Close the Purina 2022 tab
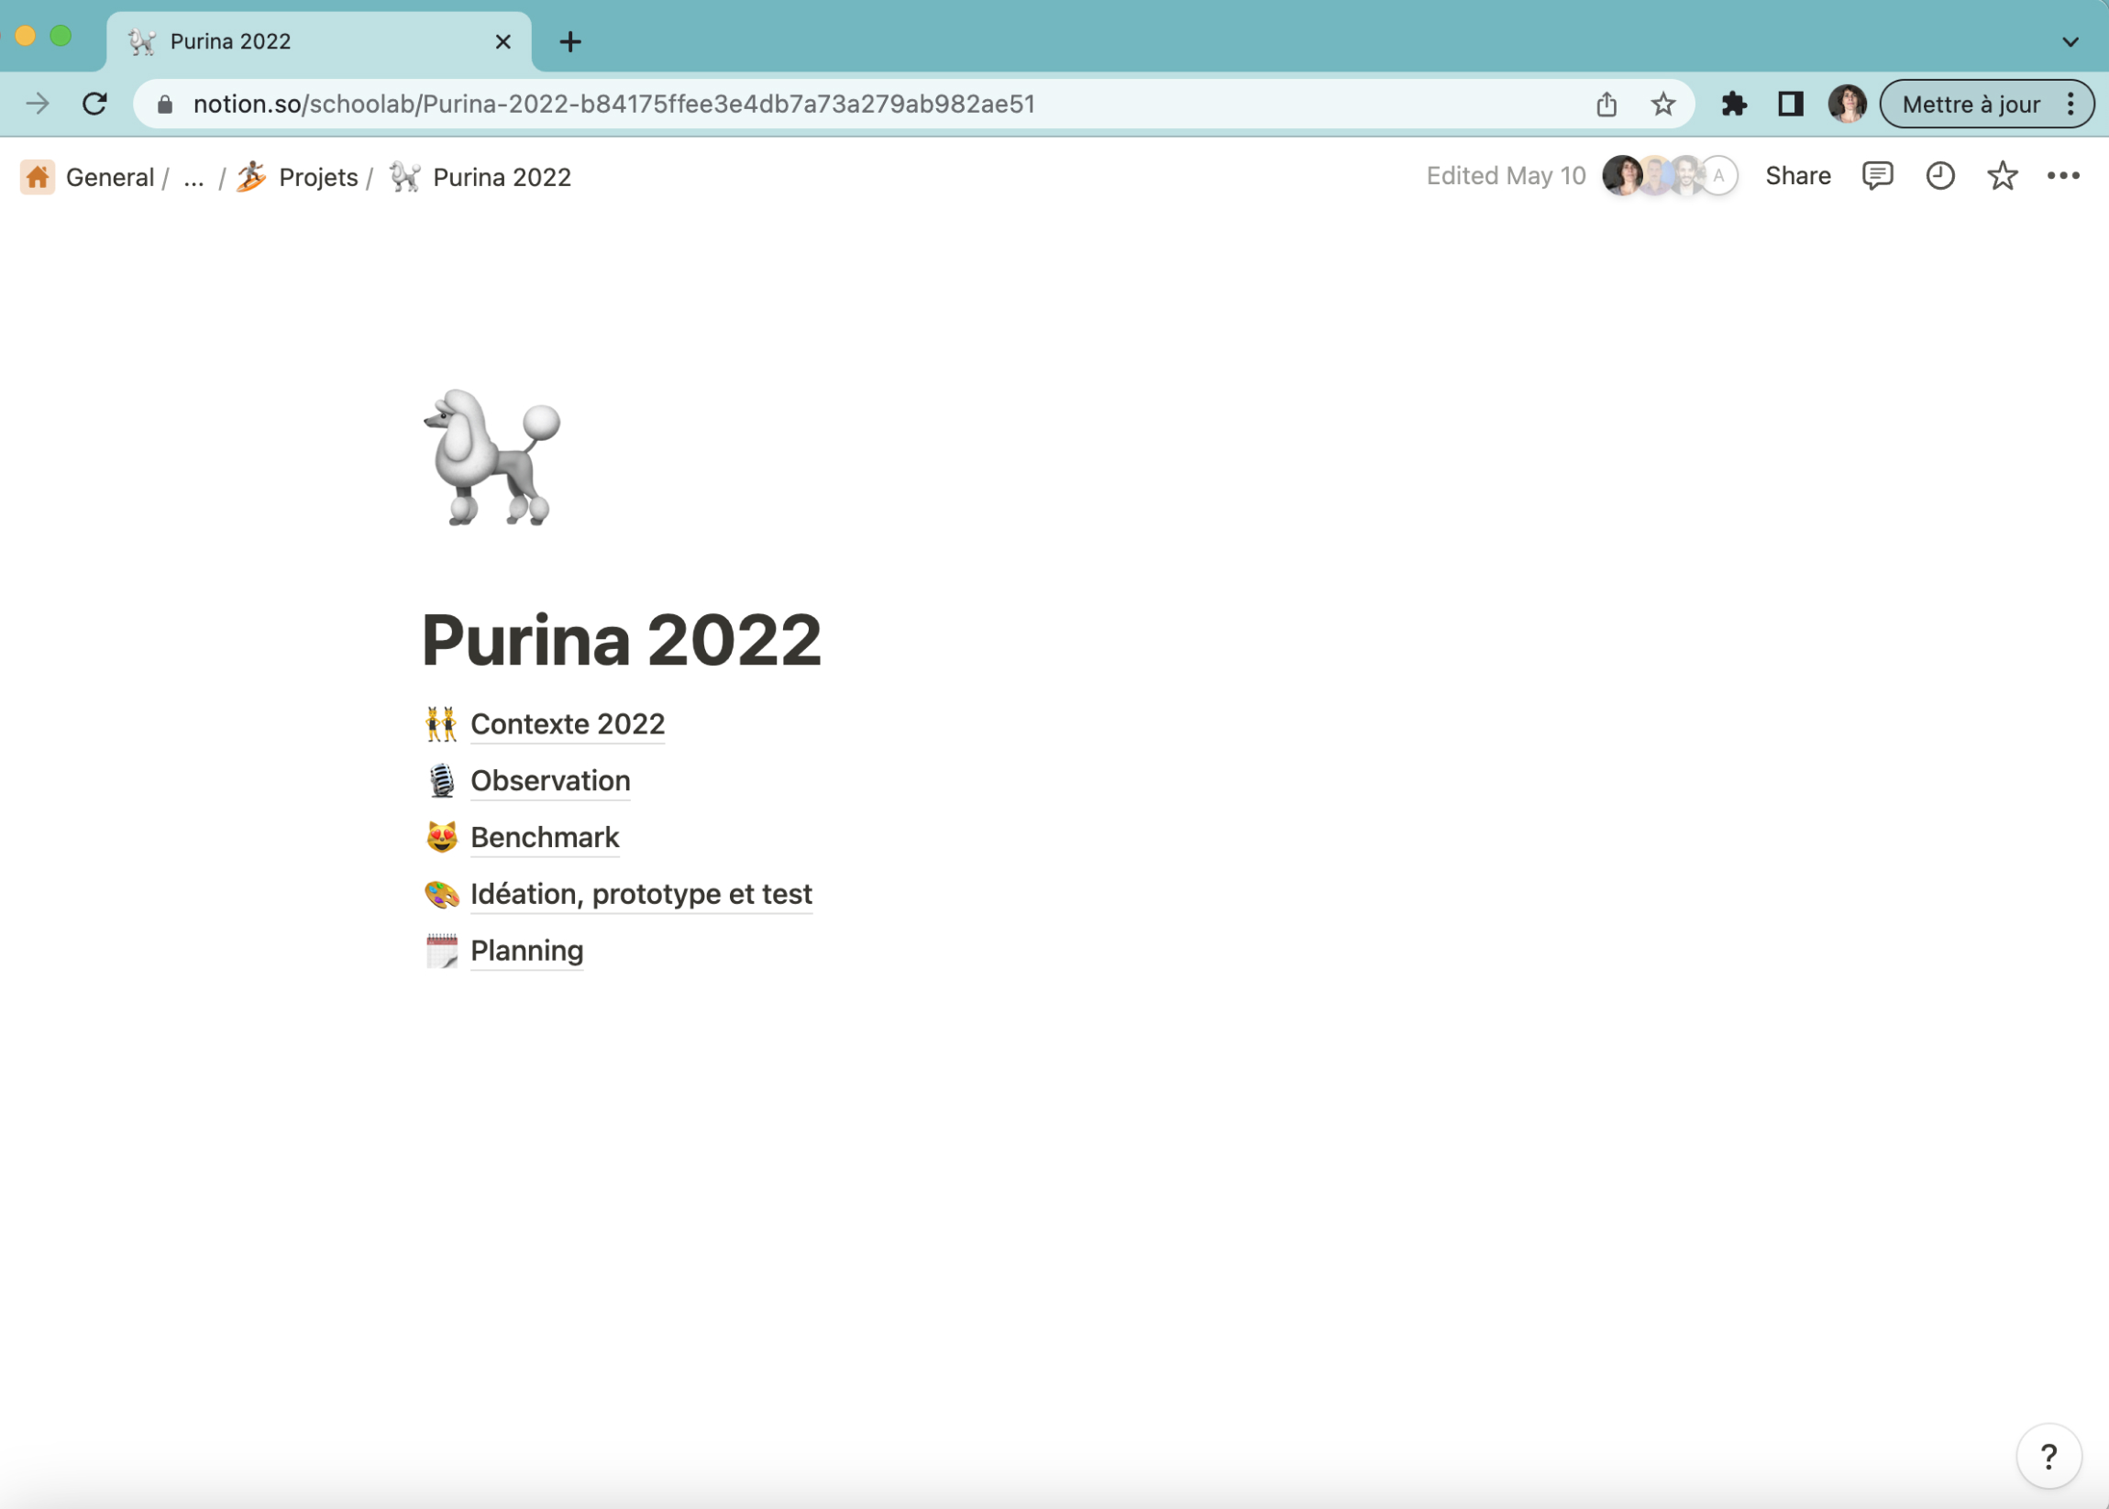2109x1509 pixels. tap(502, 42)
